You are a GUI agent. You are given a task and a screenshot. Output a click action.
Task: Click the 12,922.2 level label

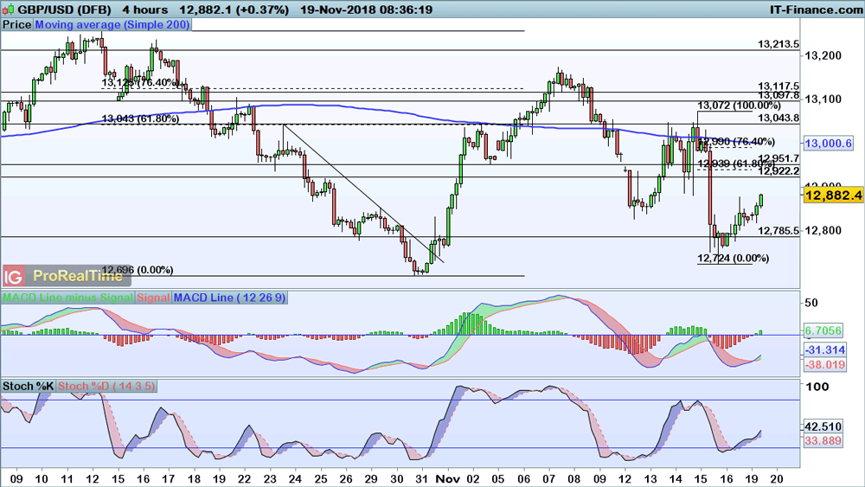tap(778, 171)
